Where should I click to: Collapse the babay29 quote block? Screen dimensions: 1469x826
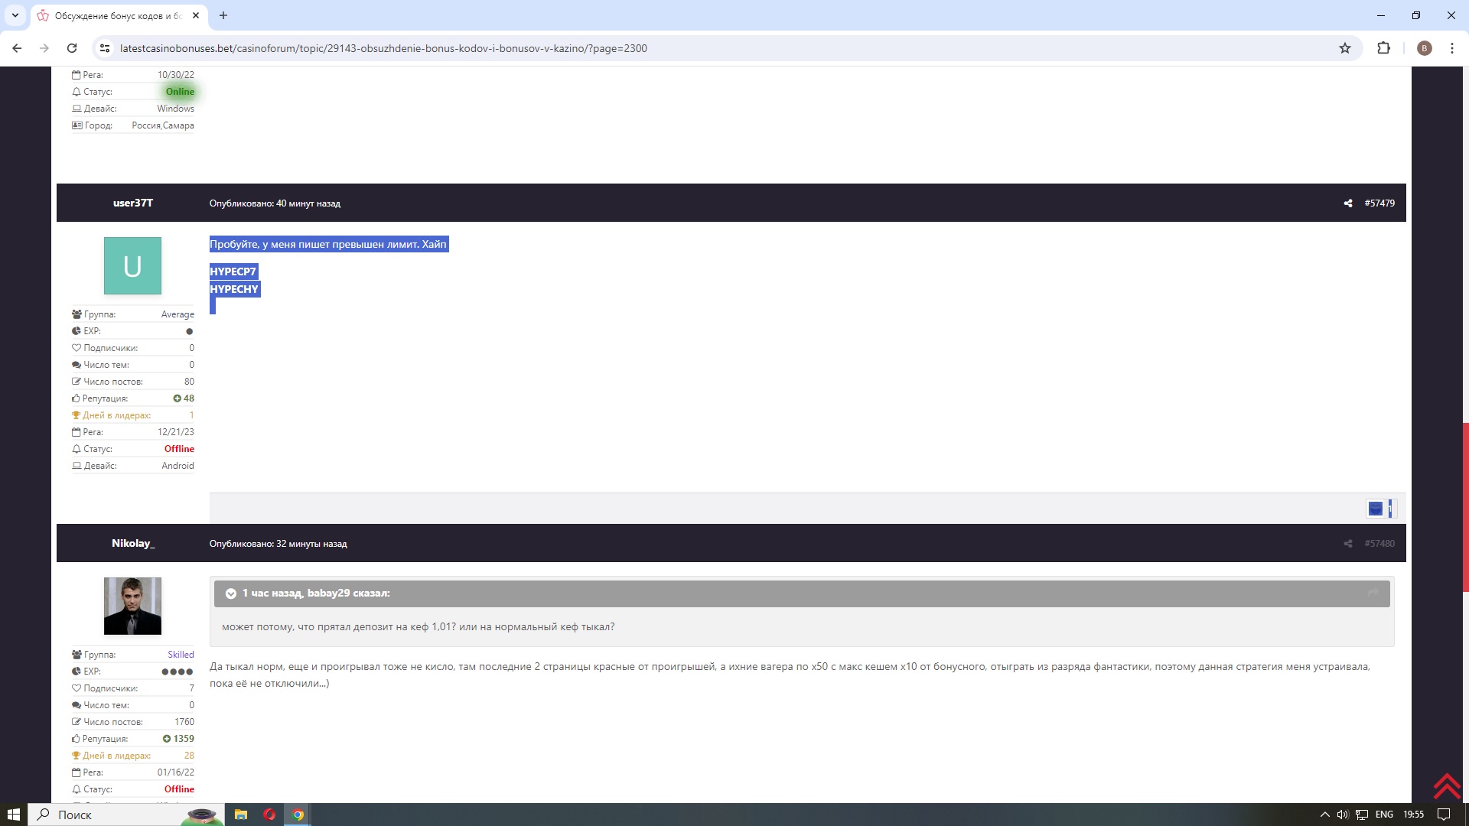click(230, 593)
